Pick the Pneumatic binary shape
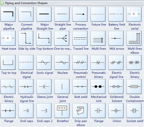 click(x=98, y=62)
